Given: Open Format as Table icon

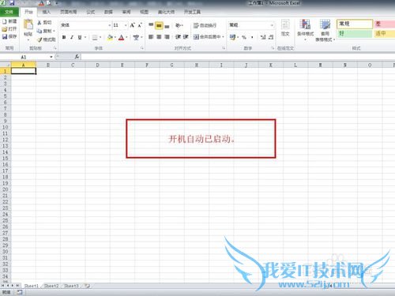Looking at the screenshot, I should click(325, 24).
